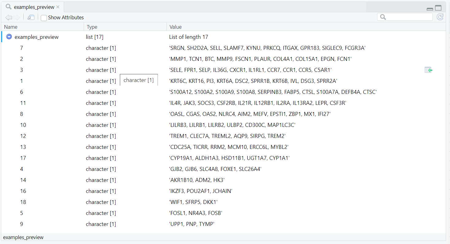Close the examples_preview tab
This screenshot has height=244, width=450.
tap(58, 7)
